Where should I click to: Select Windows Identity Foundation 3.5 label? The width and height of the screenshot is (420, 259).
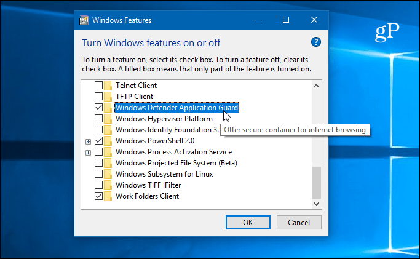(x=168, y=130)
